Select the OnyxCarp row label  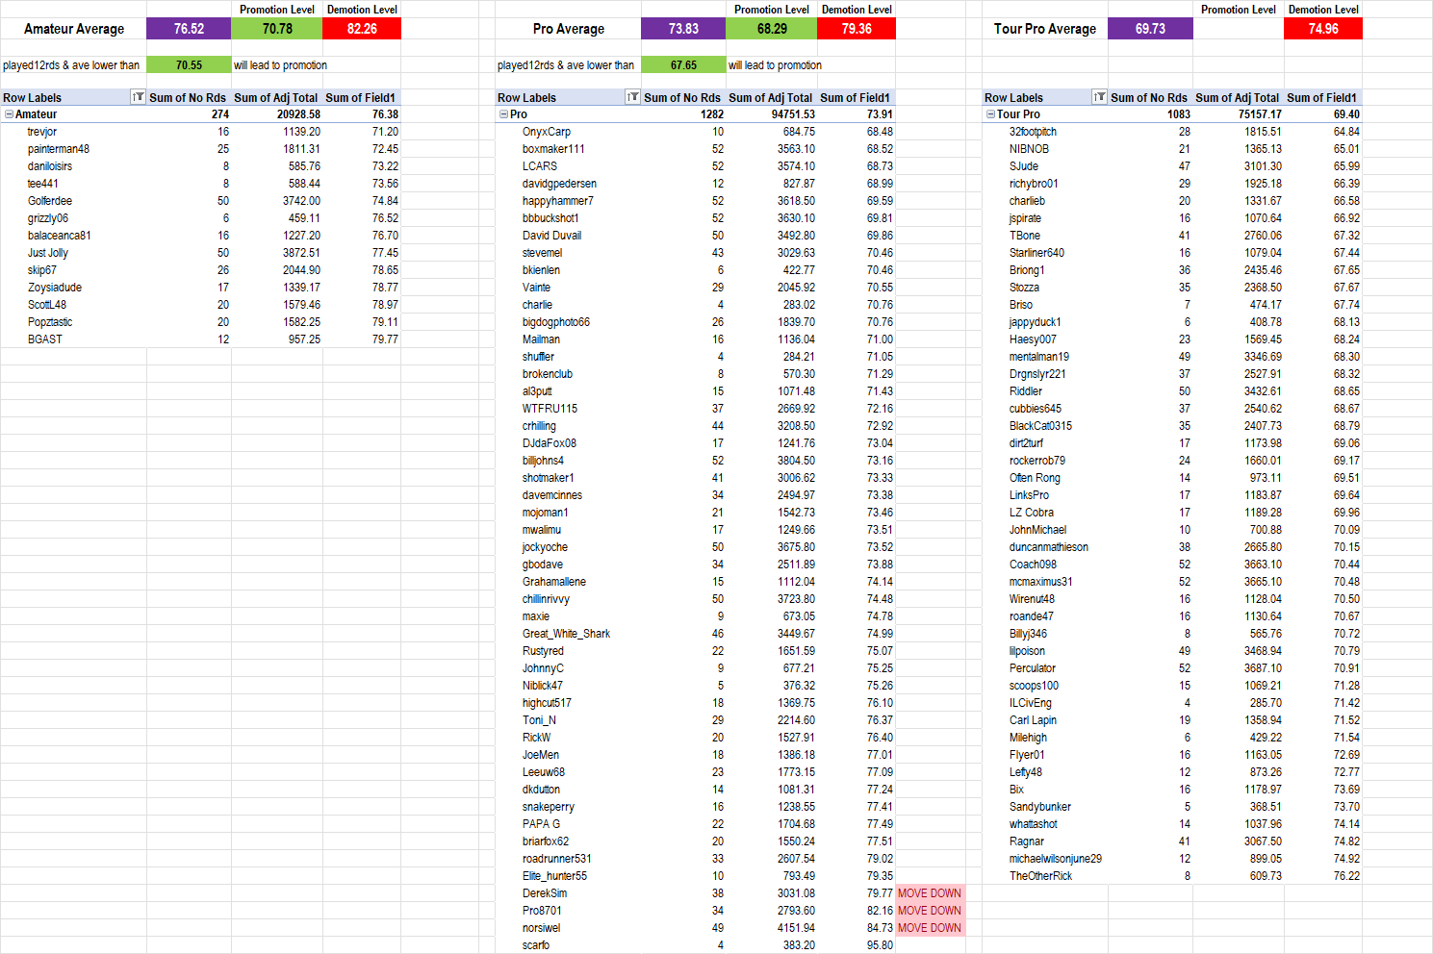(547, 132)
